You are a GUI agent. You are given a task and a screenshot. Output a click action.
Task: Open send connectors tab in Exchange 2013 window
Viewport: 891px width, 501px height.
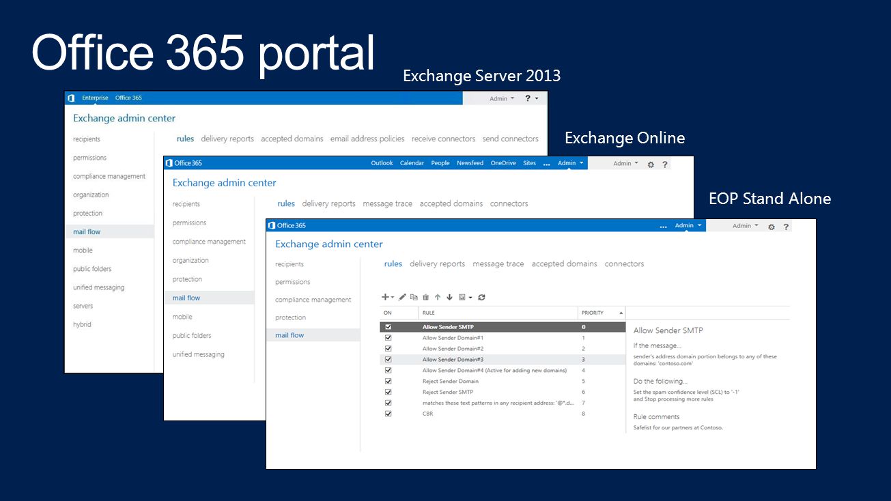(x=511, y=139)
